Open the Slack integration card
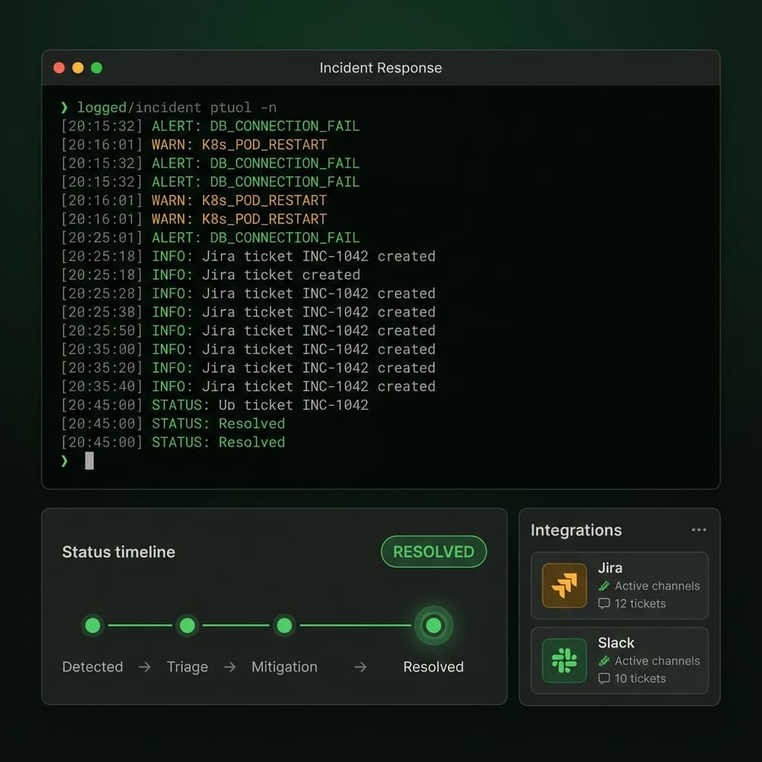 [619, 660]
